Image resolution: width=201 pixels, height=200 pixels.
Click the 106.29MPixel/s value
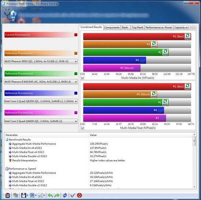99,144
